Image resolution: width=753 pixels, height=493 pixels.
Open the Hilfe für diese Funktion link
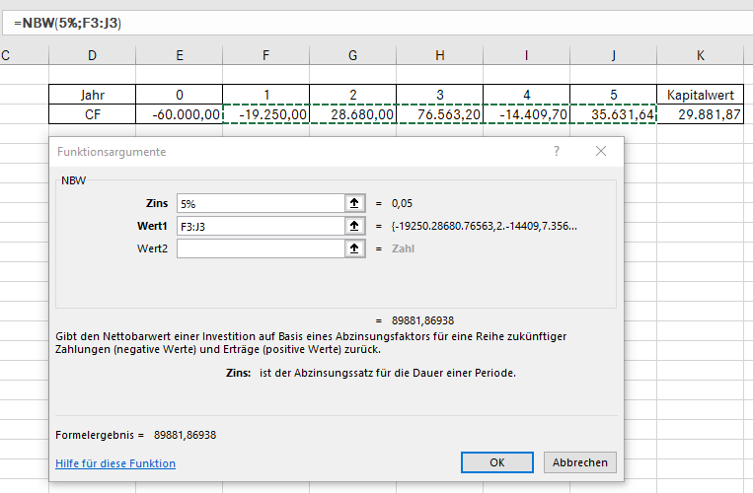coord(115,463)
